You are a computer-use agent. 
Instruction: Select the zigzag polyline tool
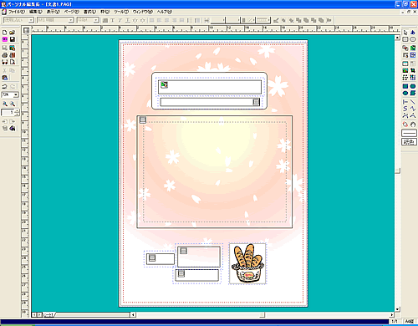point(413,109)
